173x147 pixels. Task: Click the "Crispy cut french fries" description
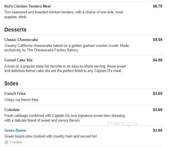[x=22, y=100]
